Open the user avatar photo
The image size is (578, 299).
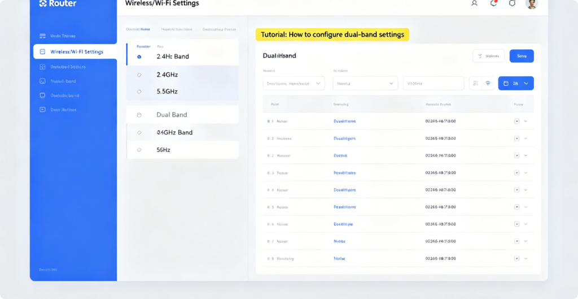click(532, 4)
